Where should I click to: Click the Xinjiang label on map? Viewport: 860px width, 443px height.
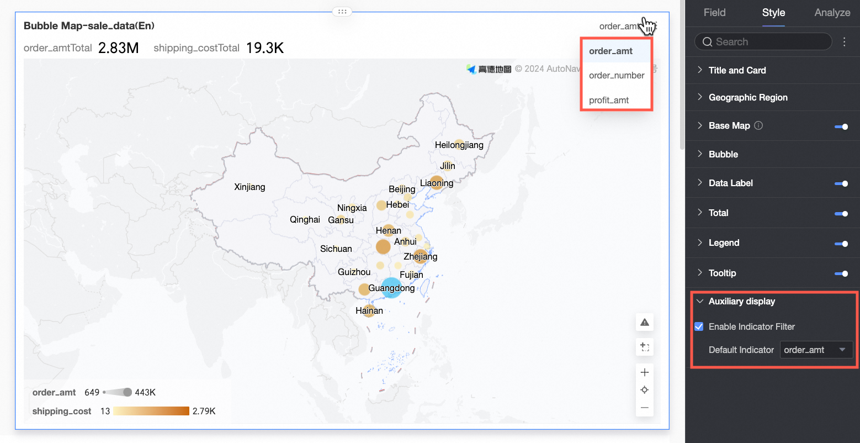point(249,187)
